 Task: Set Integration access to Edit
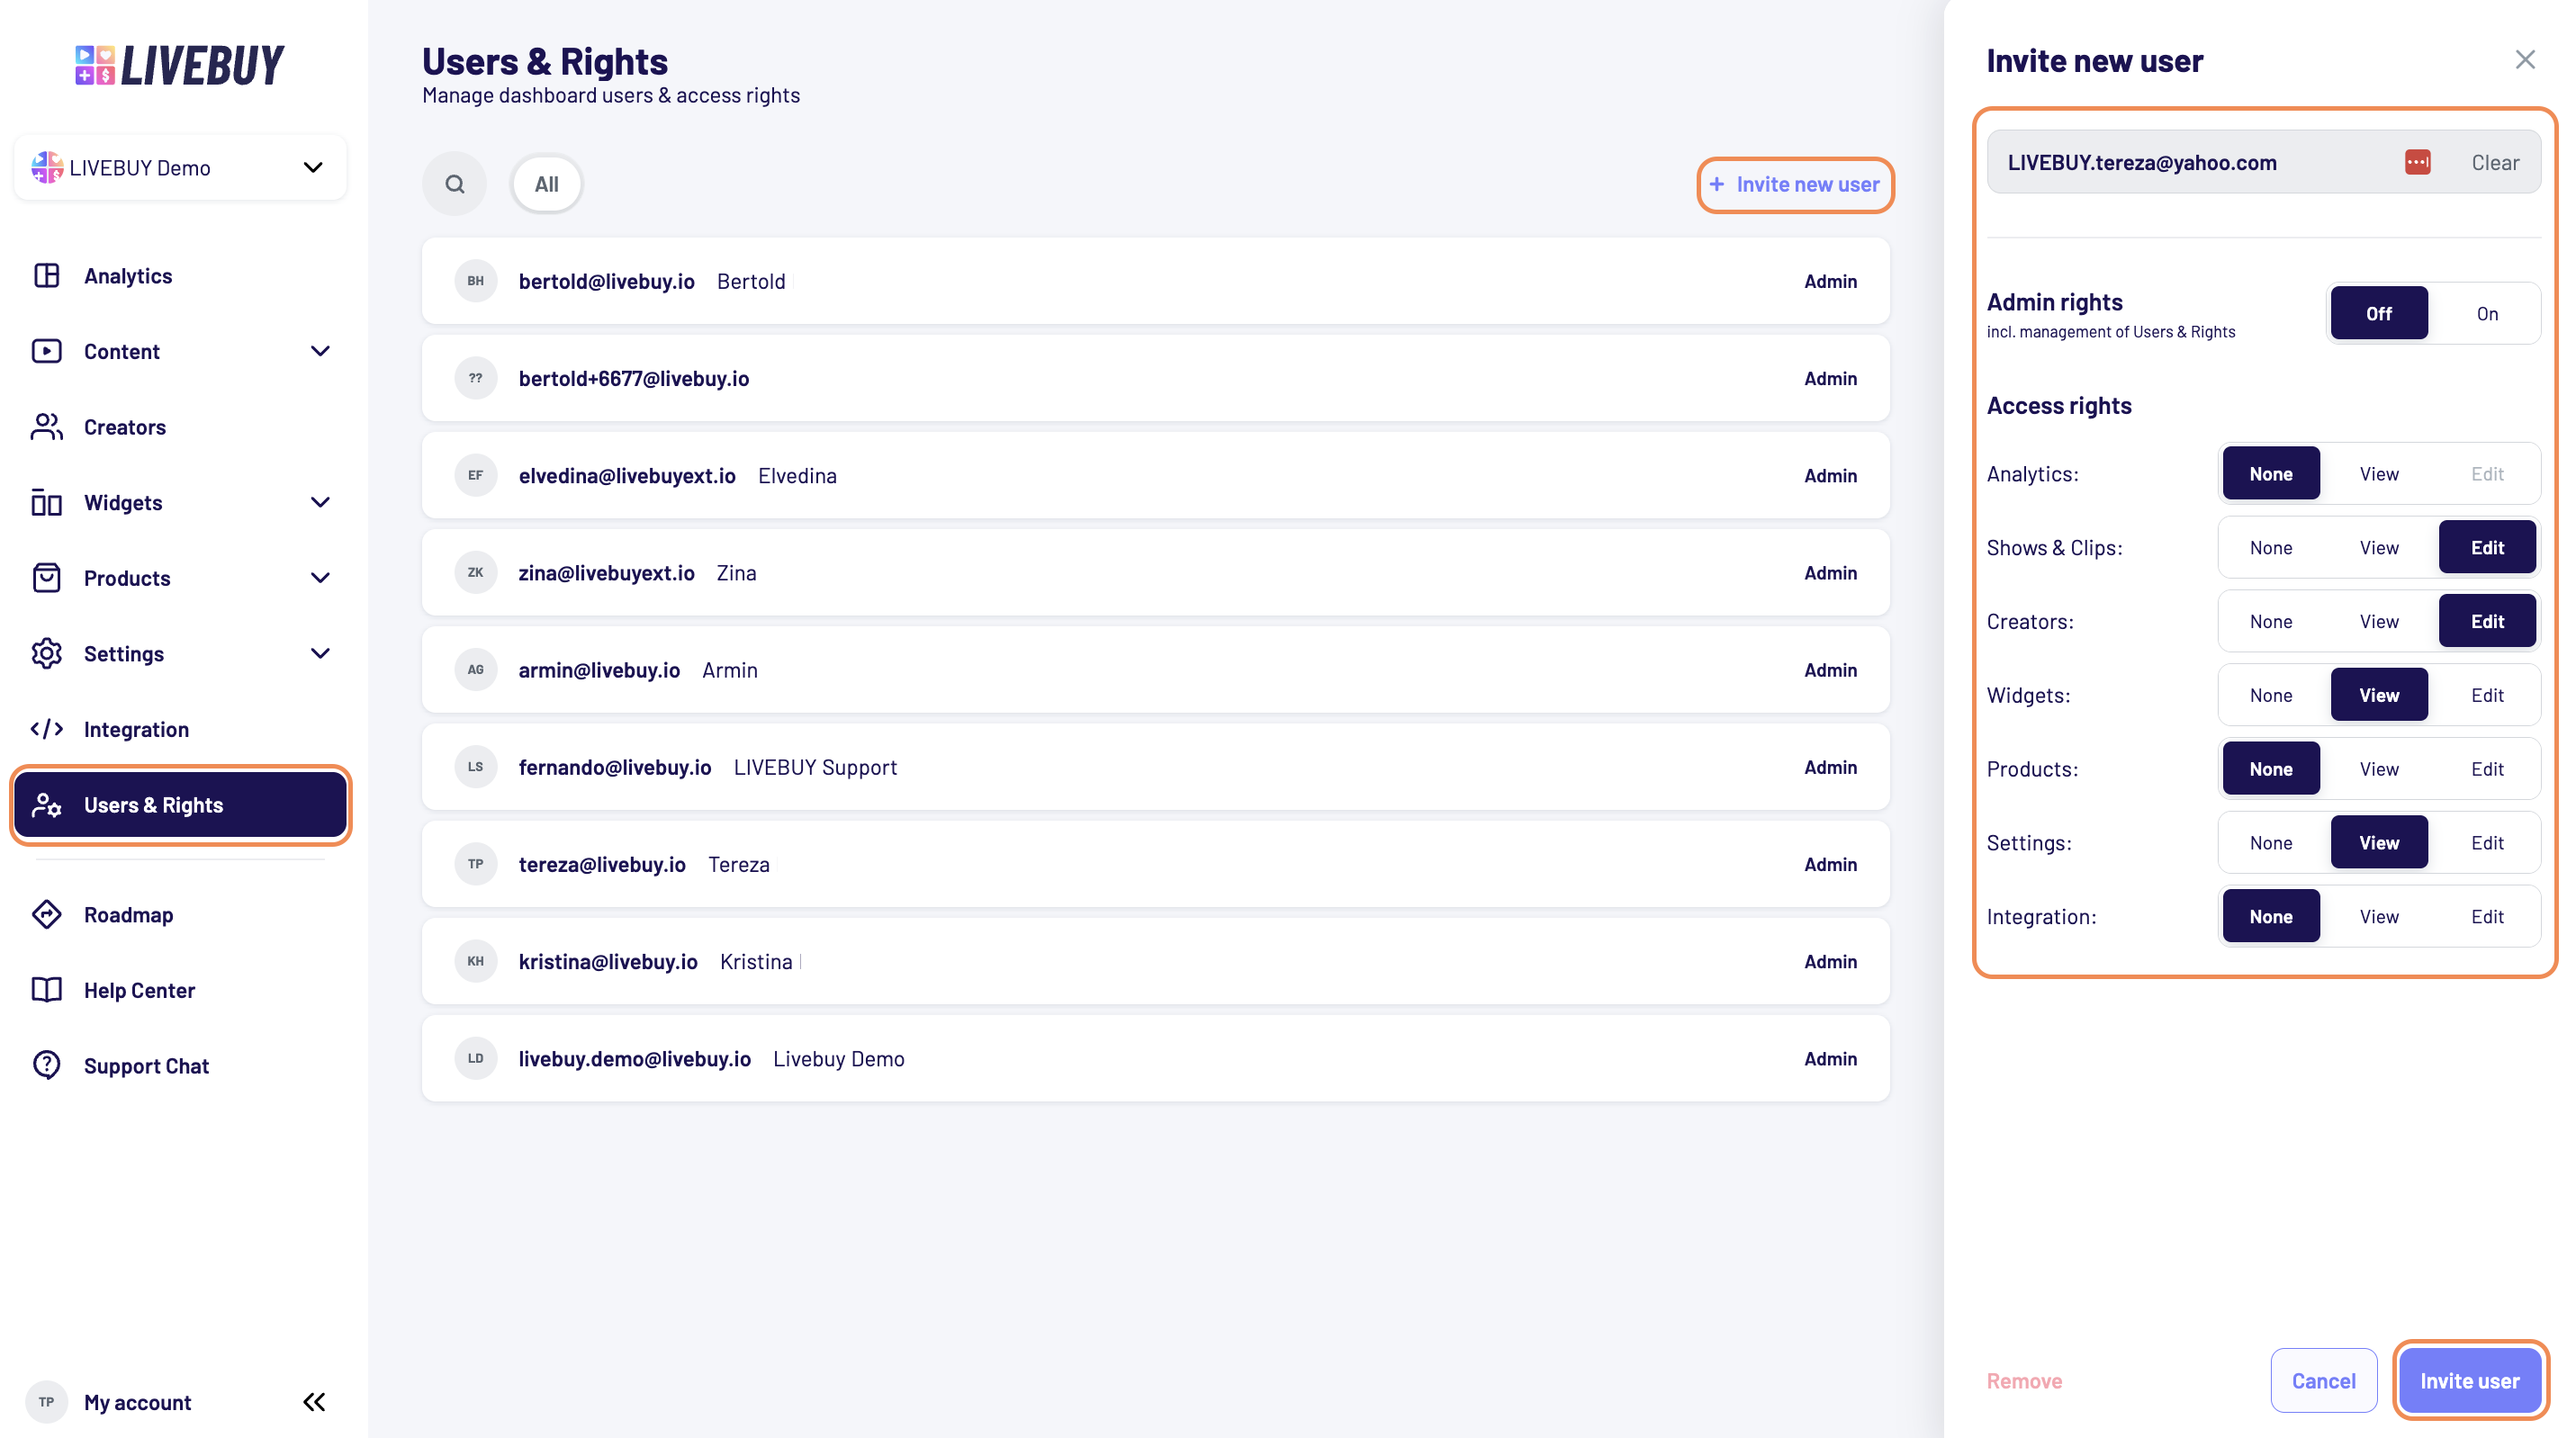[x=2487, y=916]
